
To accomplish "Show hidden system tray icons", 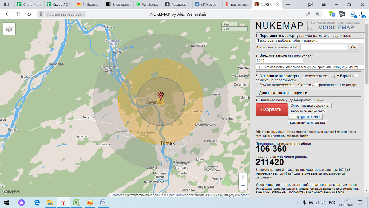I will pos(298,202).
